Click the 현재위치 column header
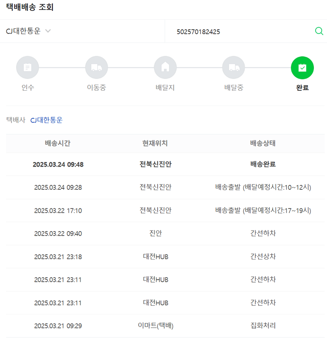 click(155, 143)
